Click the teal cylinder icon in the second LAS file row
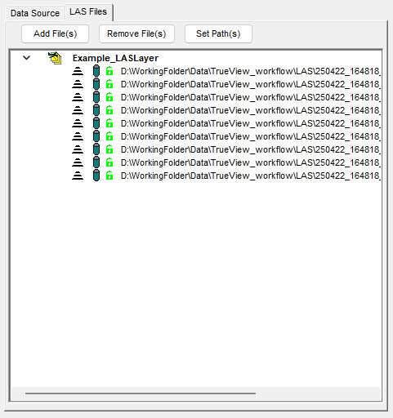The width and height of the screenshot is (393, 418). pyautogui.click(x=96, y=84)
